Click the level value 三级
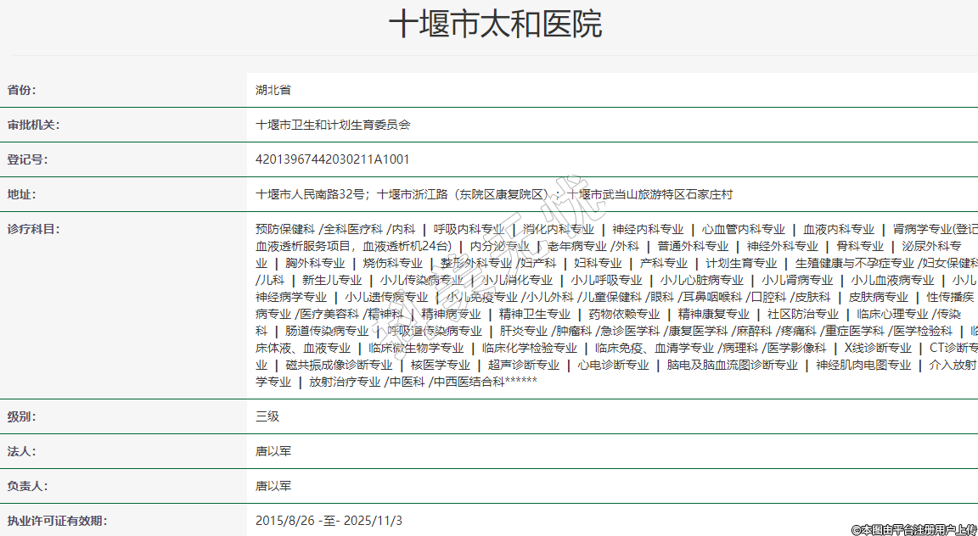Image resolution: width=978 pixels, height=536 pixels. point(267,417)
